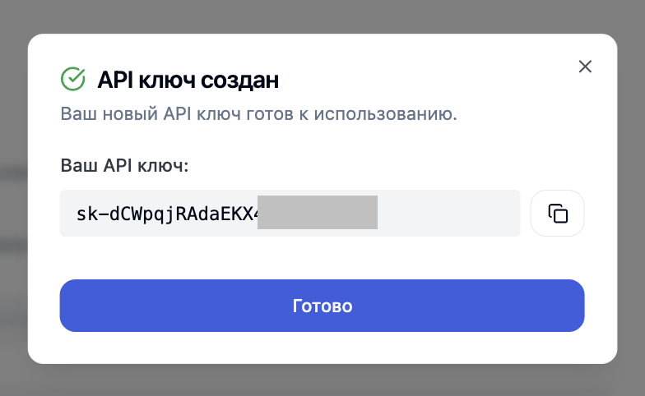Close the API key dialog

coord(585,67)
